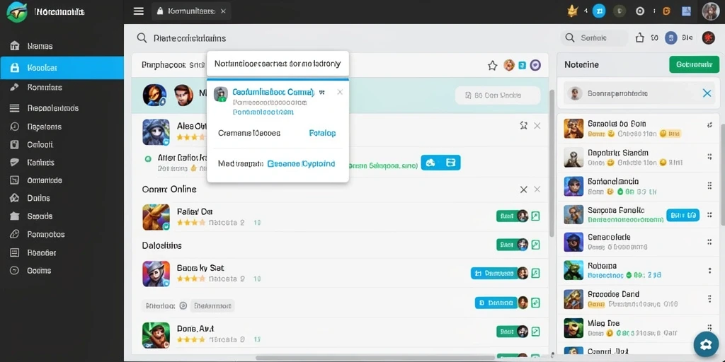Click the save icon on the blue button
The image size is (725, 362).
[x=450, y=163]
